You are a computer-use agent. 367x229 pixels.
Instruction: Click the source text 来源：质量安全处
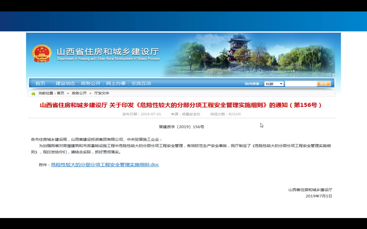[186, 114]
